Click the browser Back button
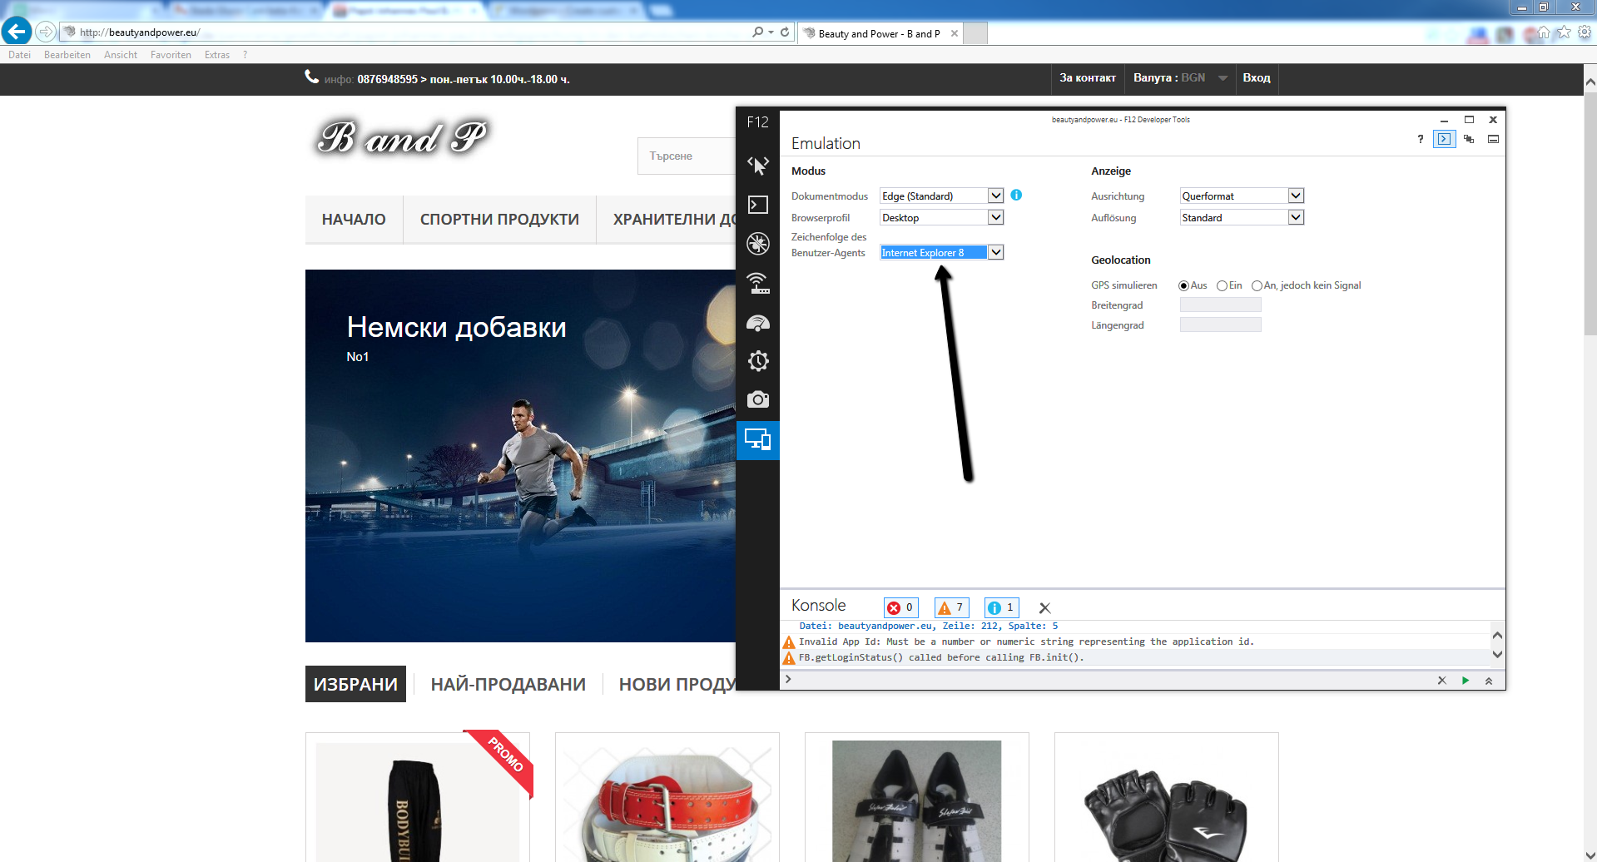 point(17,32)
